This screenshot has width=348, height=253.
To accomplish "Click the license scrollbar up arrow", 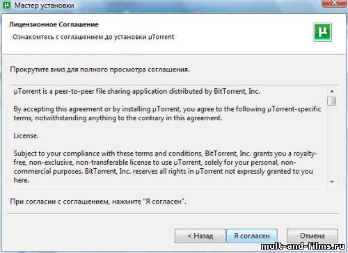I will (x=332, y=91).
